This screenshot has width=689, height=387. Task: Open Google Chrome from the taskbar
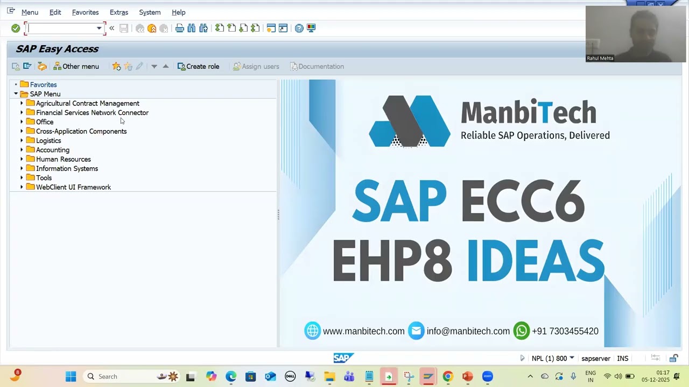pos(447,376)
